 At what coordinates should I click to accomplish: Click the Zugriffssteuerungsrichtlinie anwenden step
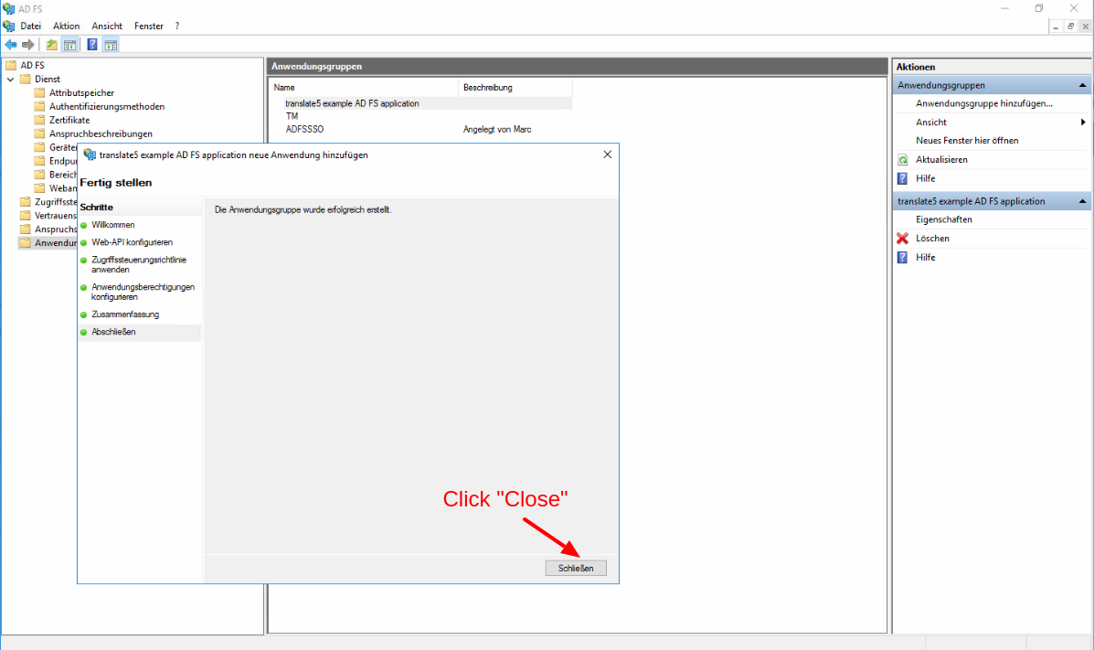pos(139,264)
